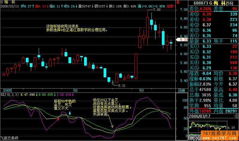This screenshot has width=239, height=141.
Task: Click the 7.00 high price label on chart
Action: pos(156,10)
